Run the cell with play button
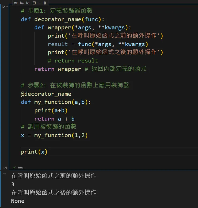This screenshot has width=198, height=208. 4,7
